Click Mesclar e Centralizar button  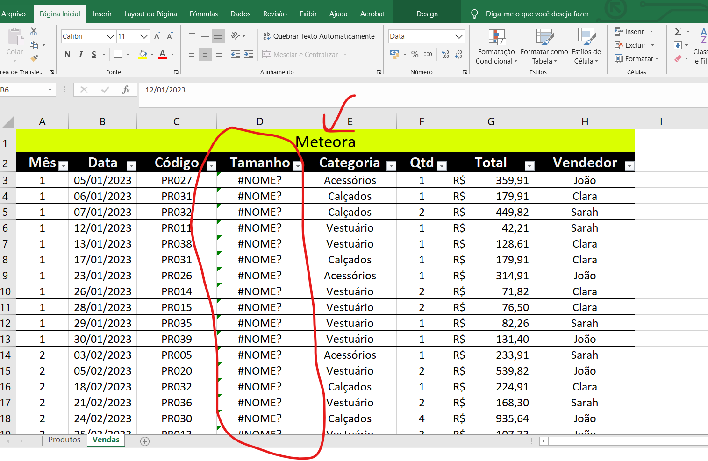click(x=300, y=54)
